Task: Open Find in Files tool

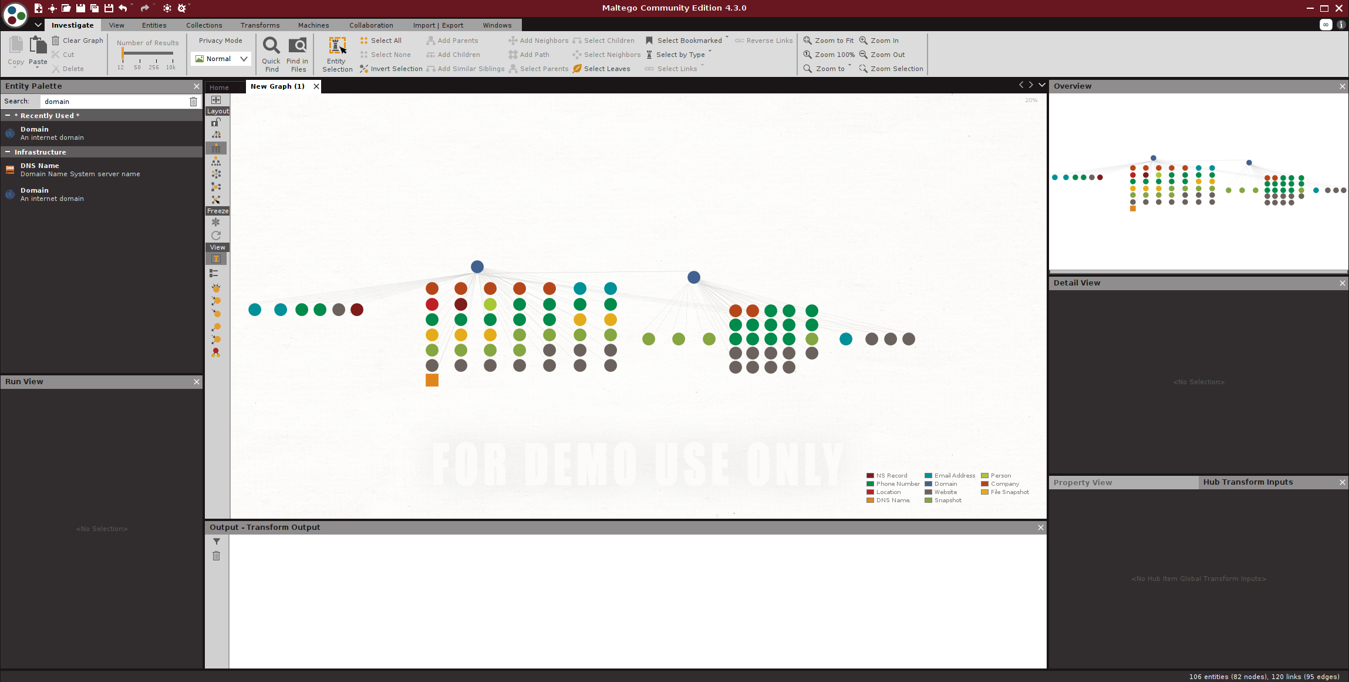Action: (298, 46)
